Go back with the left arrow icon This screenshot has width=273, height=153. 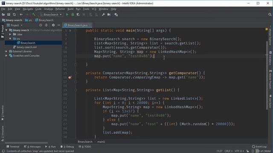[x=21, y=14]
